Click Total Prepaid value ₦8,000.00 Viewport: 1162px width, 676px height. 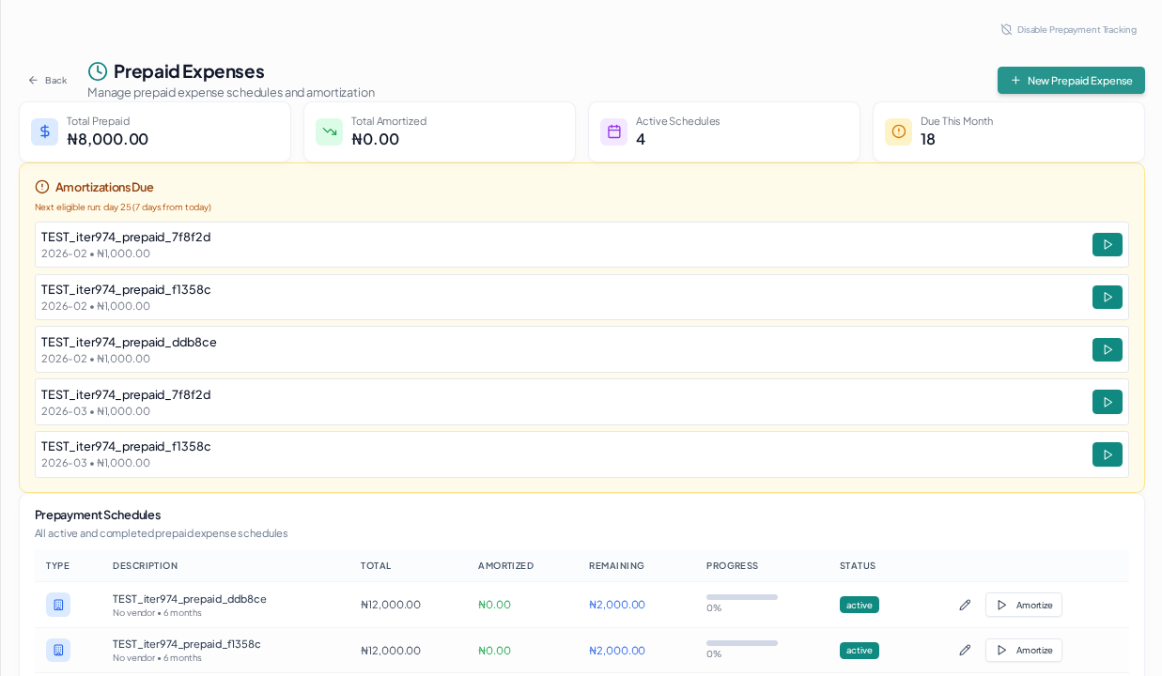click(108, 139)
